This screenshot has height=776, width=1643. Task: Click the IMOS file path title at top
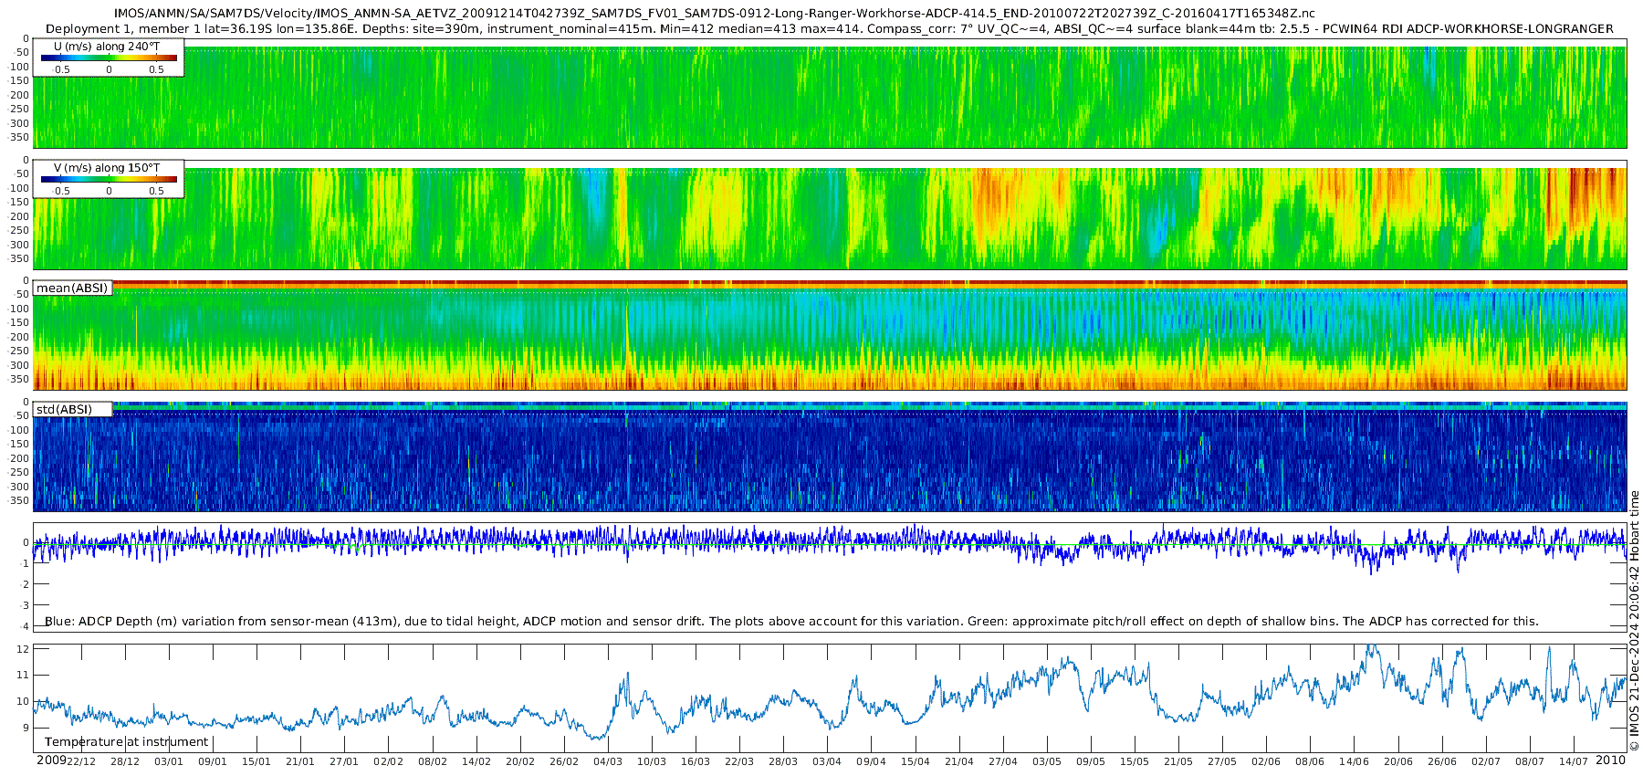click(715, 14)
